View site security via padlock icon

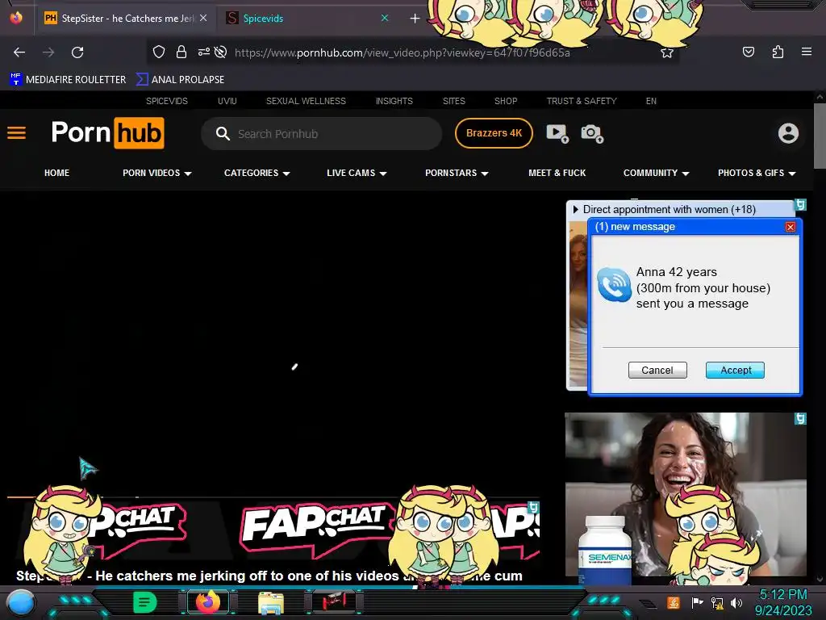[x=181, y=52]
